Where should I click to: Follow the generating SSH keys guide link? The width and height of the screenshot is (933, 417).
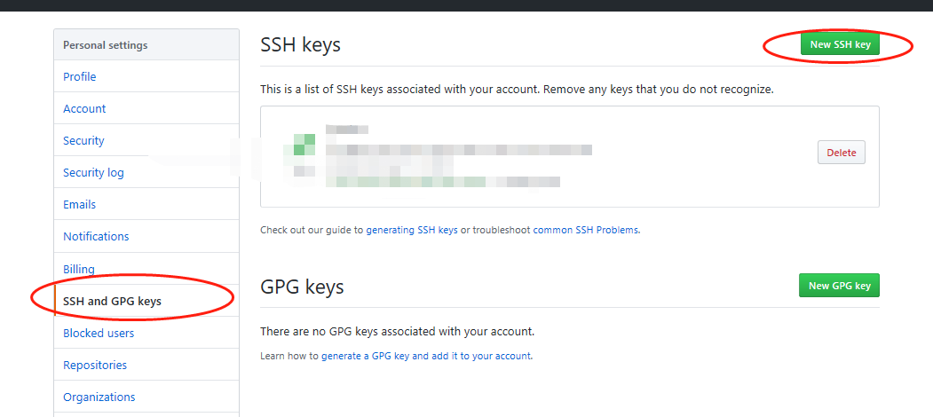pyautogui.click(x=412, y=230)
